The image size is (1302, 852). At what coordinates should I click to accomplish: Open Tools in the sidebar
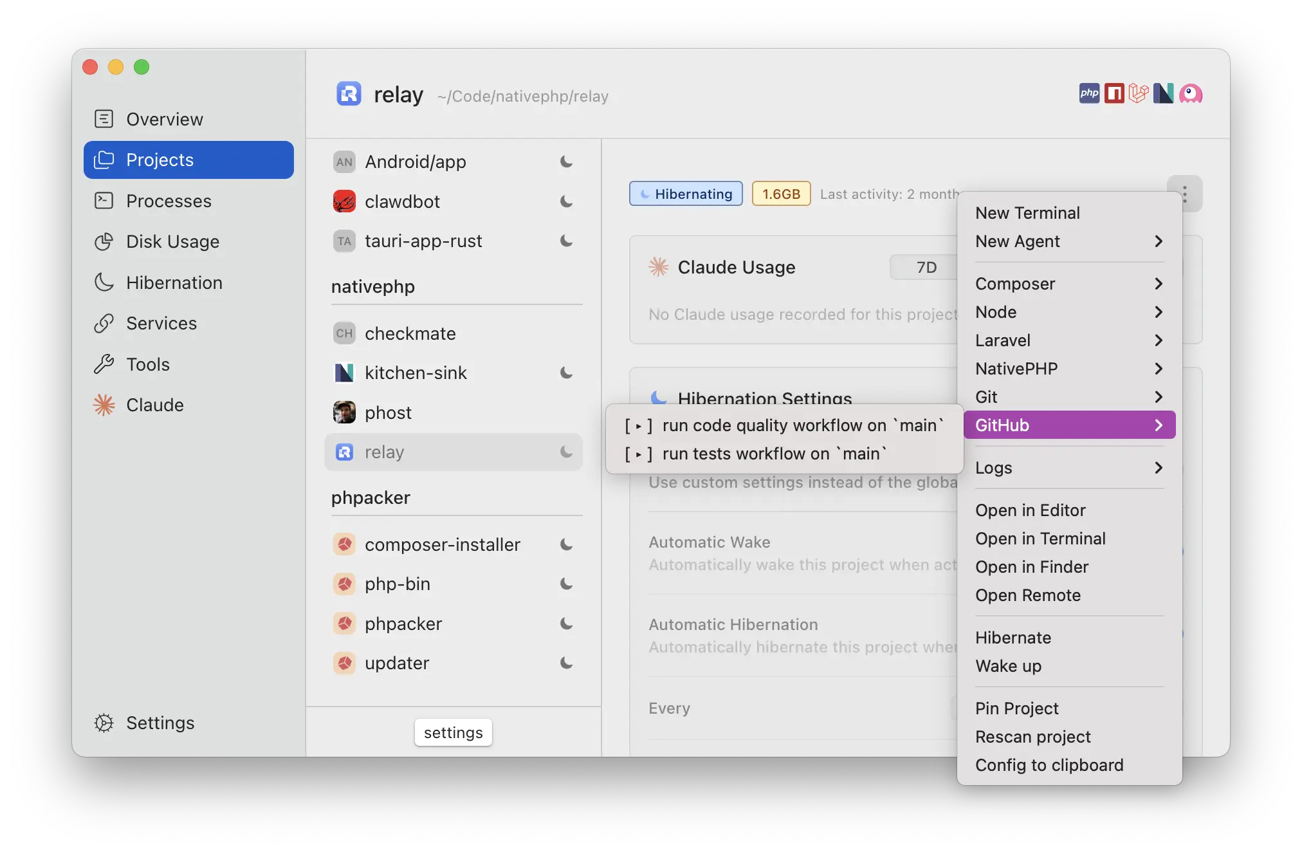tap(188, 364)
